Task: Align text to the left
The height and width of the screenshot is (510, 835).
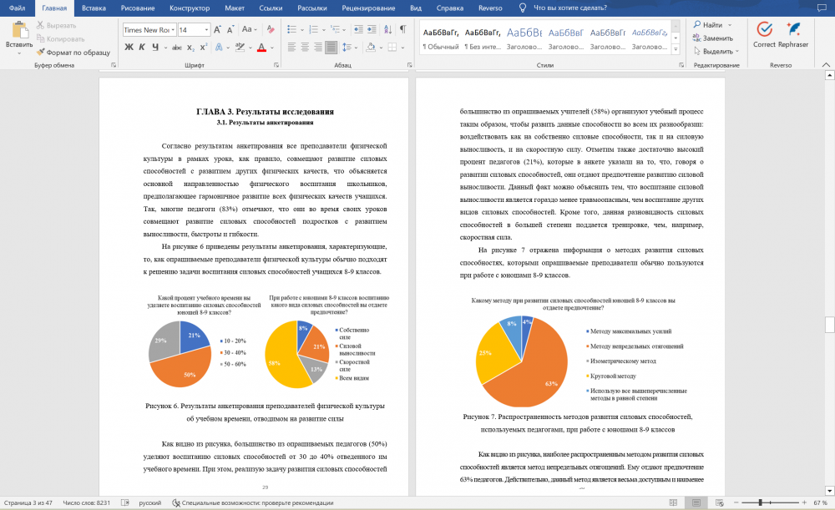Action: [x=291, y=48]
